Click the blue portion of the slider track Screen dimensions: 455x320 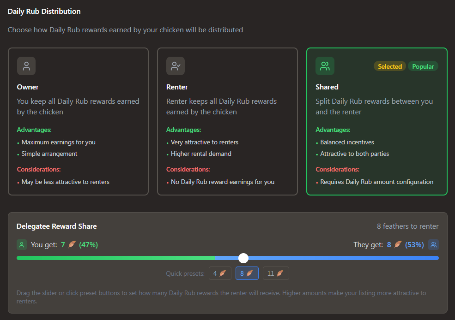[x=342, y=258]
